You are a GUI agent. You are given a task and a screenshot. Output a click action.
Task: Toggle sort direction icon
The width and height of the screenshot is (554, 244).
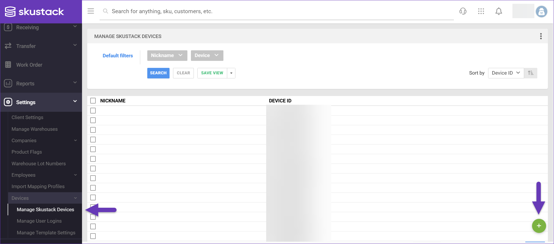click(x=531, y=73)
